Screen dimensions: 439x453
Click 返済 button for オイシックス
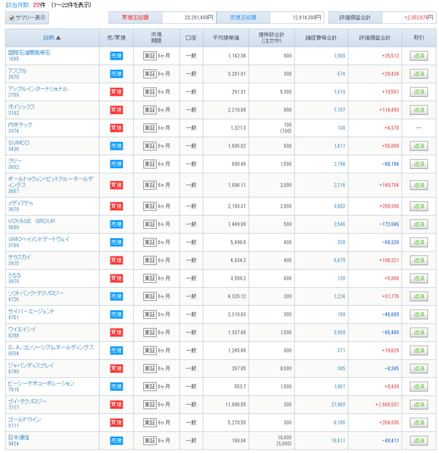point(419,110)
